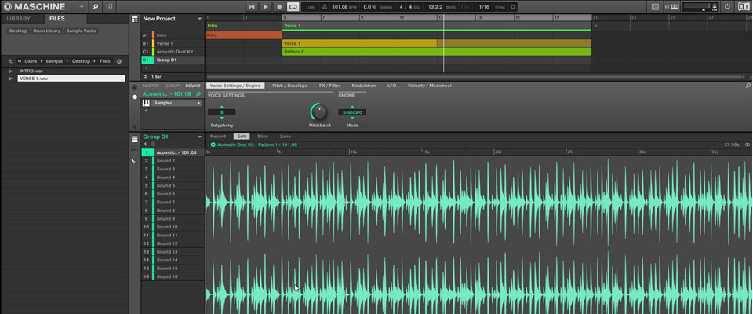Select Group D1 in group list

pyautogui.click(x=173, y=60)
